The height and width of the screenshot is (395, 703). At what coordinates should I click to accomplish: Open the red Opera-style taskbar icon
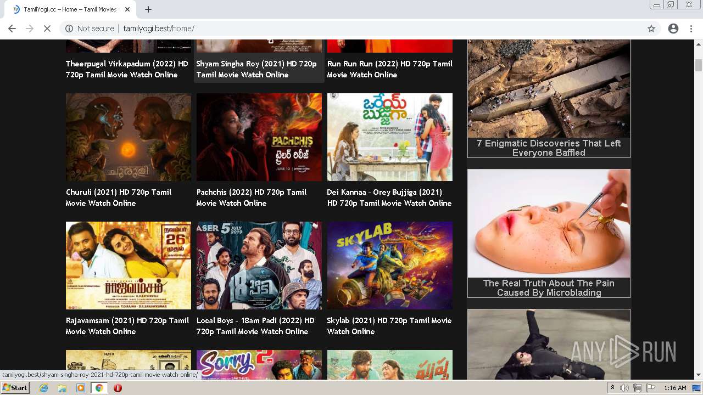pos(118,388)
